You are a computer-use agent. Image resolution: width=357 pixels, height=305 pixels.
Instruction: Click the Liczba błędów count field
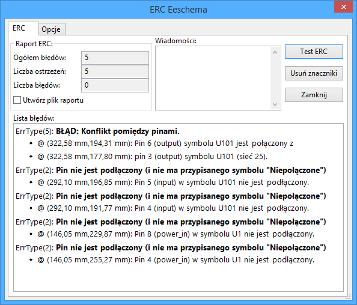click(115, 85)
